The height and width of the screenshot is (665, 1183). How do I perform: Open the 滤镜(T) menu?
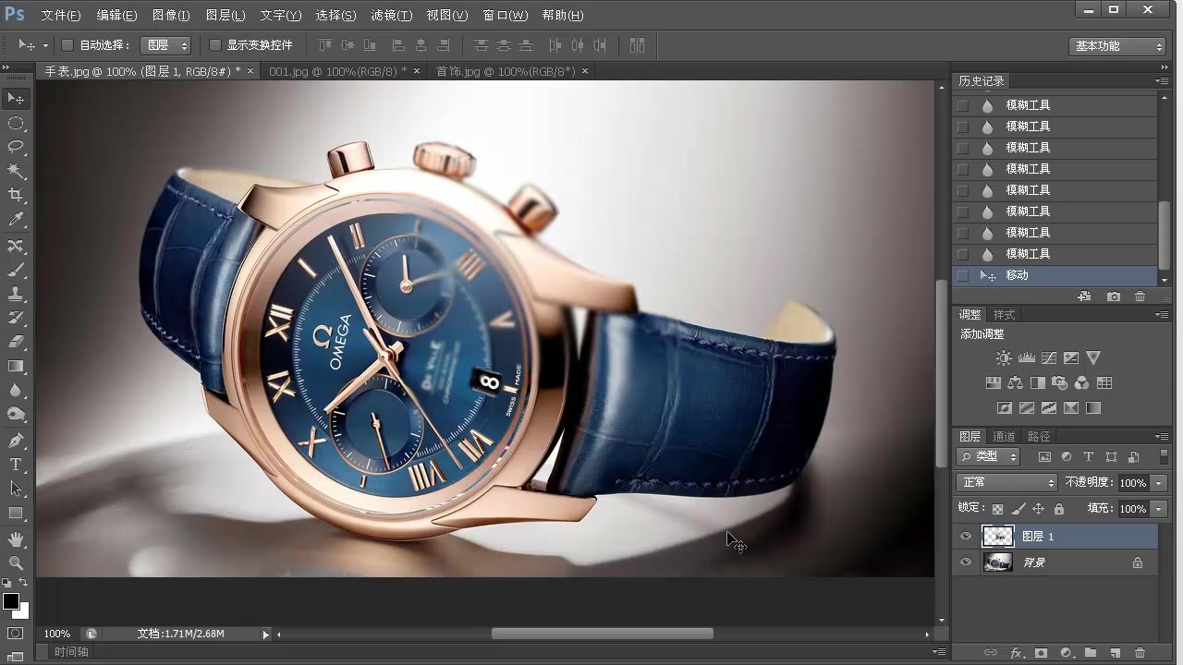pos(391,16)
